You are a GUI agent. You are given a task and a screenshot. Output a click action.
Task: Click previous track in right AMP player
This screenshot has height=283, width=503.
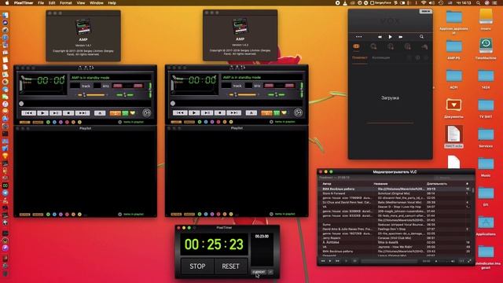click(180, 112)
